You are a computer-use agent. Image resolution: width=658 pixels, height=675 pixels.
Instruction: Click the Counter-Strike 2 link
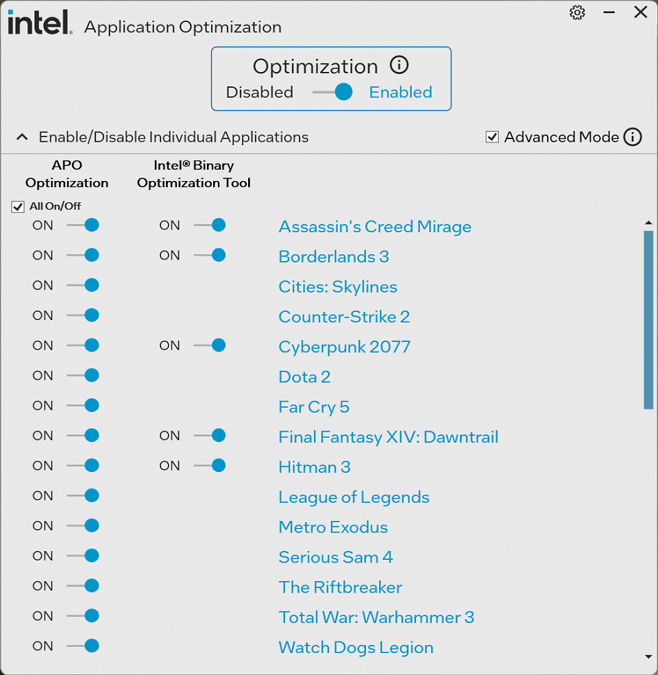point(344,317)
